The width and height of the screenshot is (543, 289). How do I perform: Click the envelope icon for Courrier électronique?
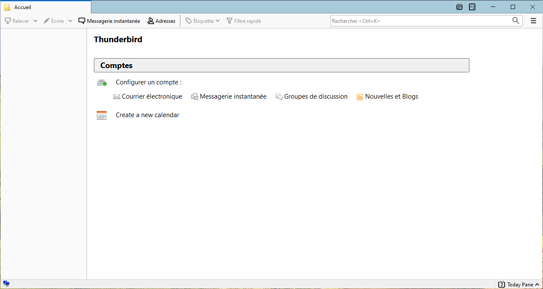coord(117,97)
